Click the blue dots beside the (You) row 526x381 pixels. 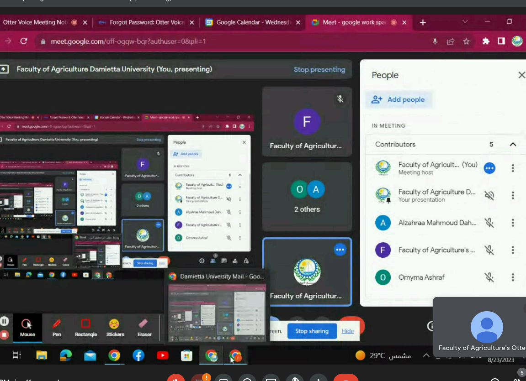[489, 168]
